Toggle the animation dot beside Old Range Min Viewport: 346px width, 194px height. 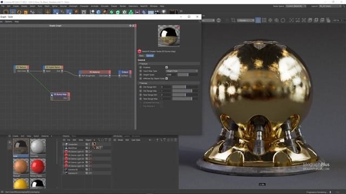click(141, 87)
